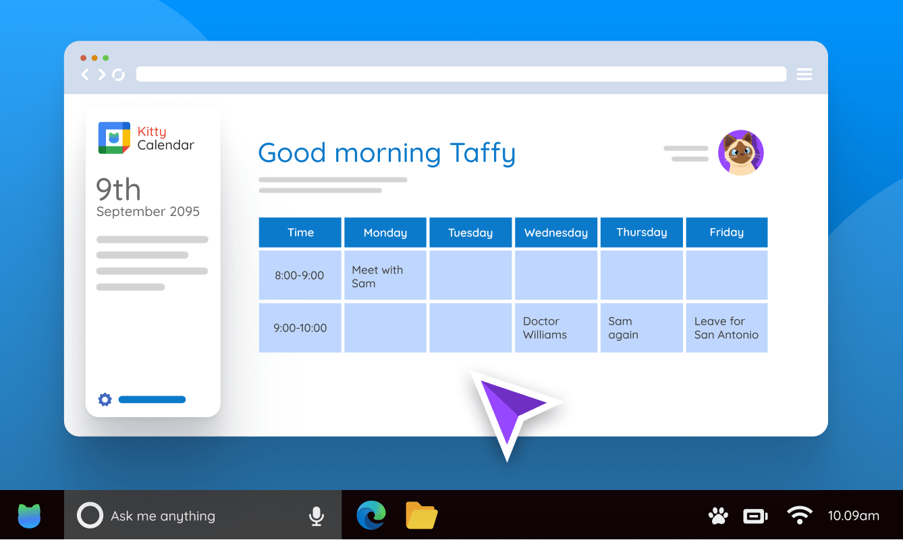Click the 9th date in sidebar
This screenshot has width=903, height=540.
(118, 190)
